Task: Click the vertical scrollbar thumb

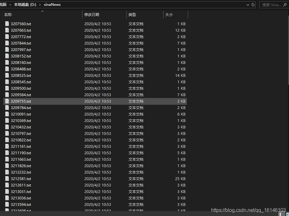Action: 288,50
